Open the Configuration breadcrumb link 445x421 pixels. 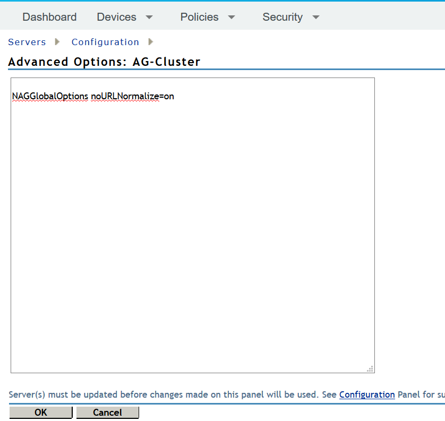105,42
